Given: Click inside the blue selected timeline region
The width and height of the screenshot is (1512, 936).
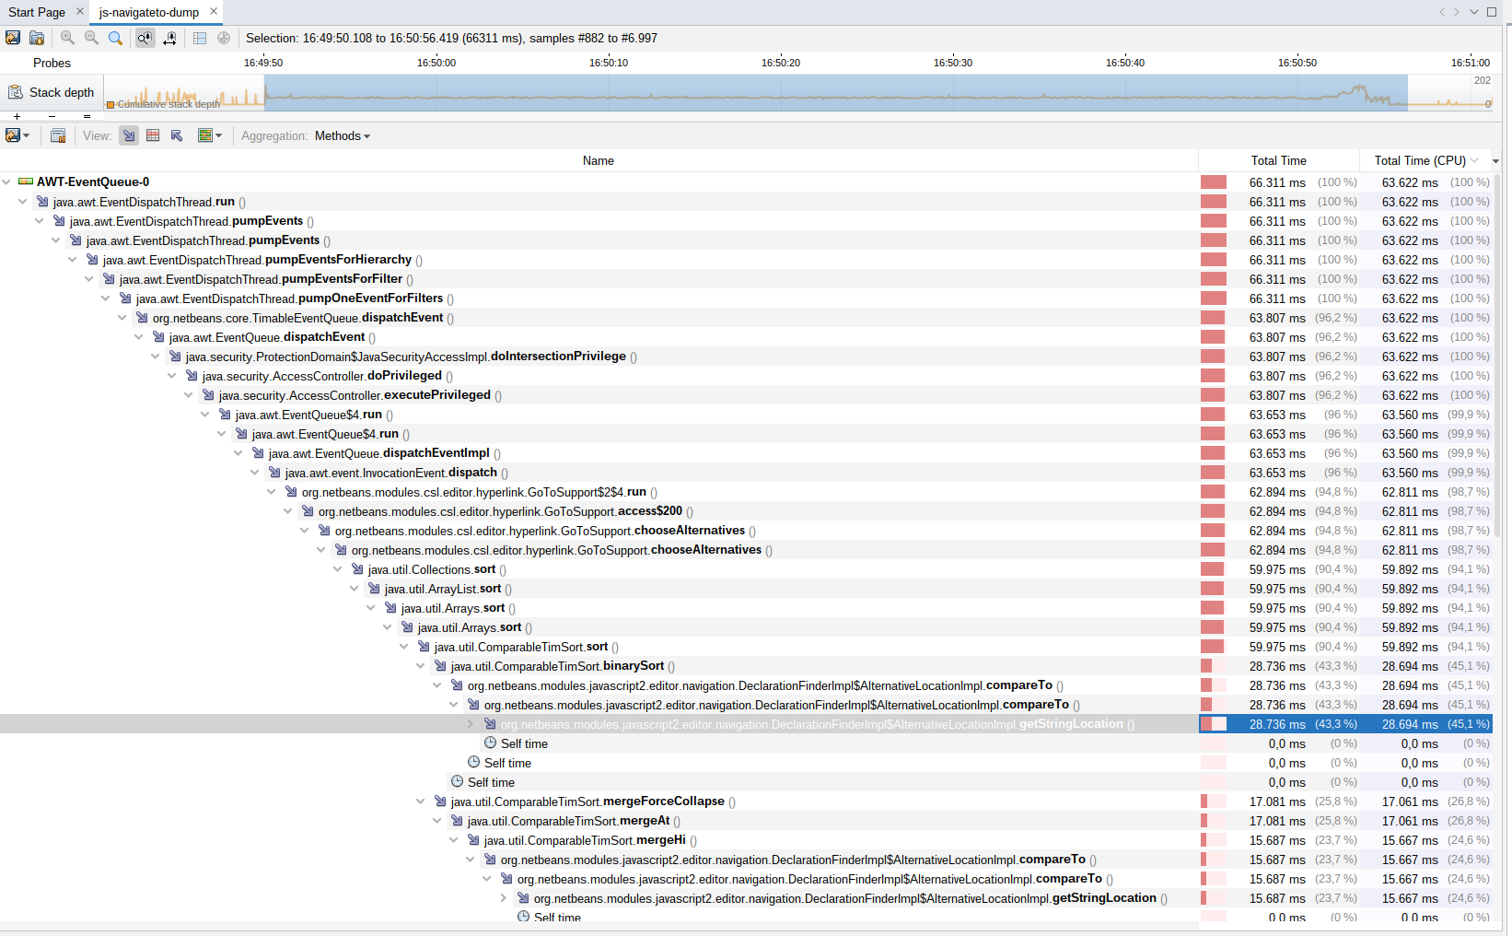Looking at the screenshot, I should point(836,92).
